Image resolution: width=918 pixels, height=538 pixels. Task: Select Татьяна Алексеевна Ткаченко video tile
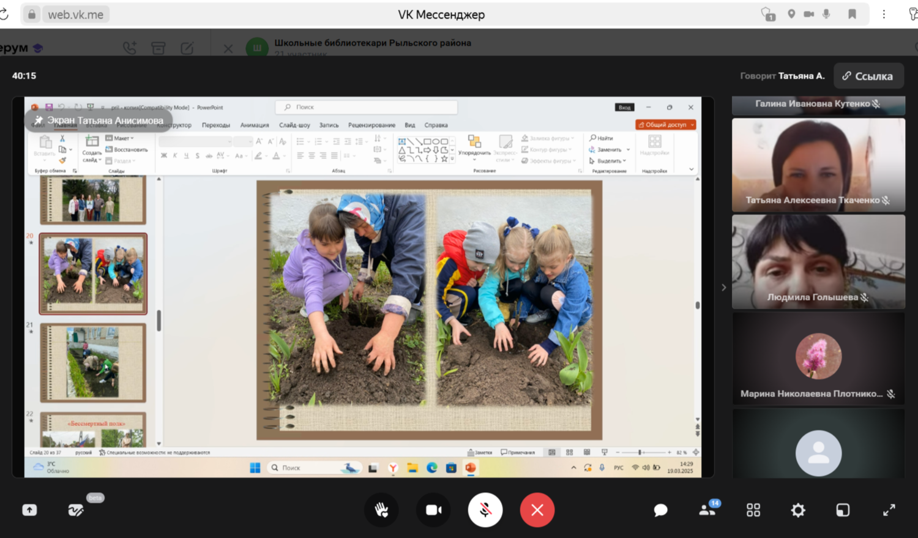[x=818, y=165]
